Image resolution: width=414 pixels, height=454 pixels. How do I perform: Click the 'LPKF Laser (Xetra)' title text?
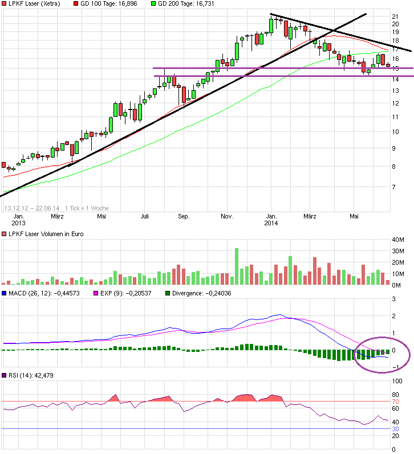click(x=34, y=4)
